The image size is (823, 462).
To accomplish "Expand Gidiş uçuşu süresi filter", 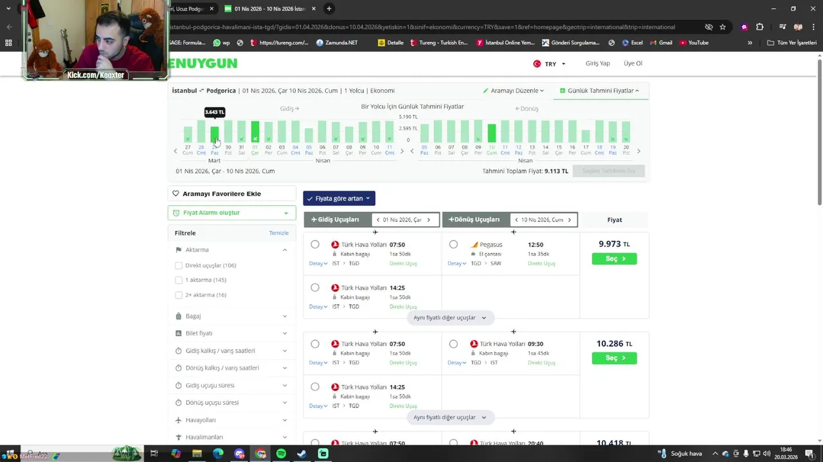I will coord(231,386).
